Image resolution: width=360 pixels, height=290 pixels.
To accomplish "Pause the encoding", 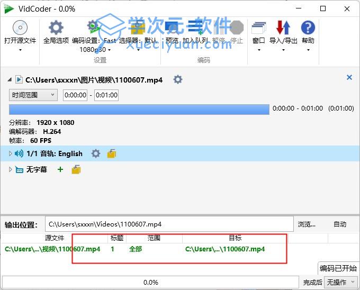I will tap(218, 28).
